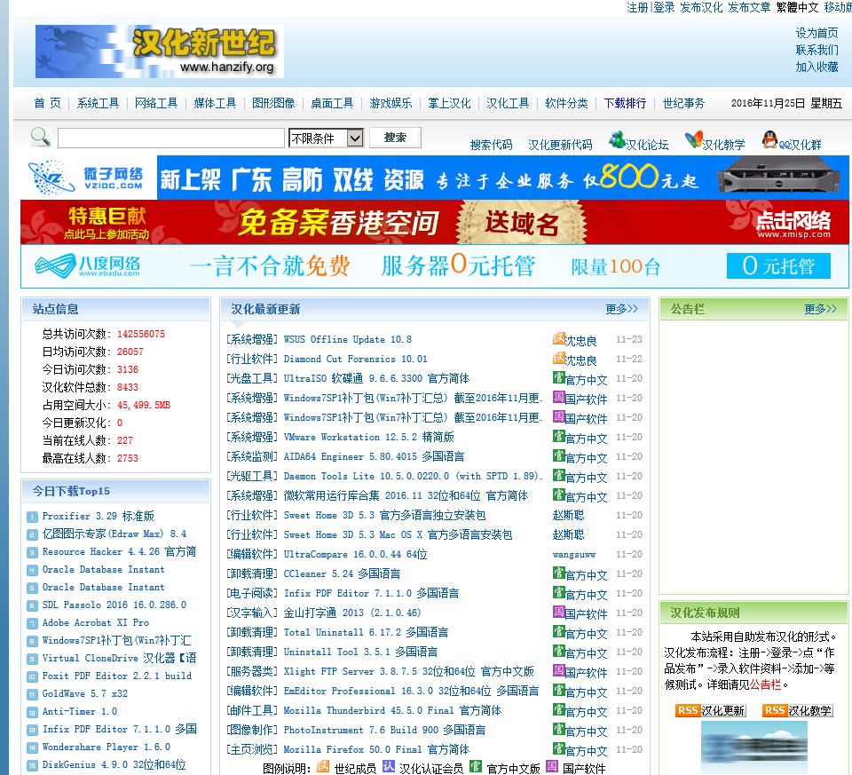852x775 pixels.
Task: Click number 1 icon beside Proxifier 3.29
Action: pos(32,517)
